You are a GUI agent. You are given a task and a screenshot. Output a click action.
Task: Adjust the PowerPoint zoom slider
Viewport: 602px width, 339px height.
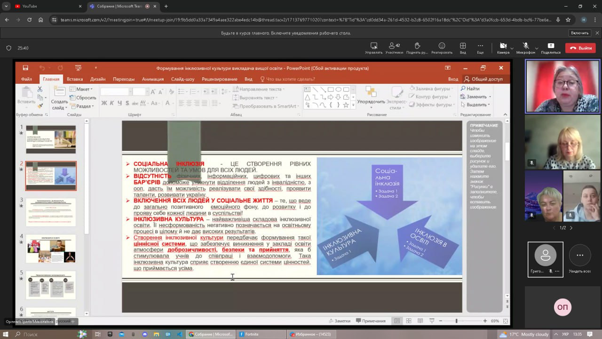click(x=456, y=321)
